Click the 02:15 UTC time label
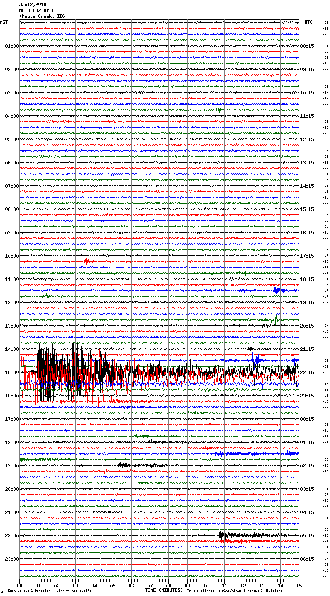The image size is (330, 596). [x=307, y=466]
